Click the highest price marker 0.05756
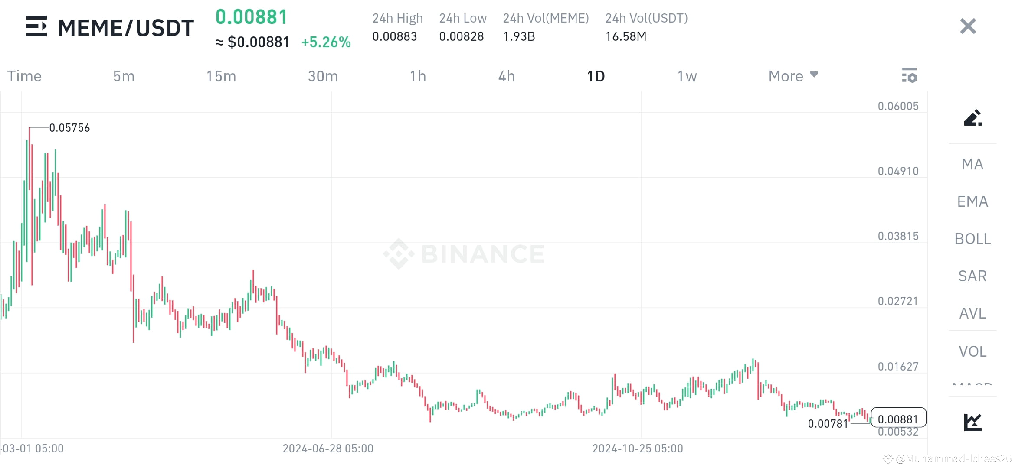The width and height of the screenshot is (1015, 468). pos(69,127)
